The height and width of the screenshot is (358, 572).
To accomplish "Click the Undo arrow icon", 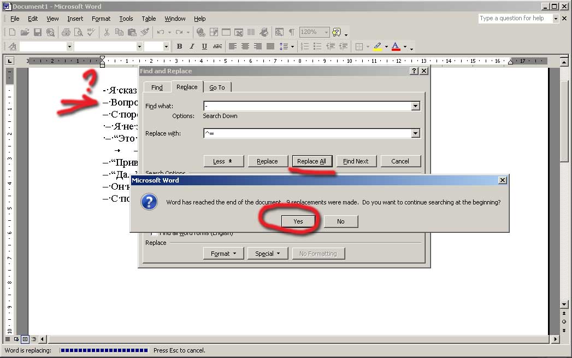I will coord(161,32).
